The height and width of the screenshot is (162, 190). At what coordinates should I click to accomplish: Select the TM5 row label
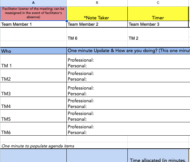tap(33, 116)
